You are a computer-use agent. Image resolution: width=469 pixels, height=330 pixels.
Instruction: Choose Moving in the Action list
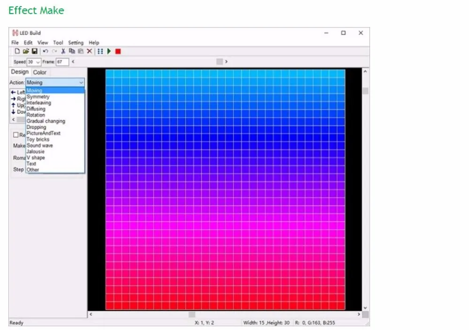[55, 91]
